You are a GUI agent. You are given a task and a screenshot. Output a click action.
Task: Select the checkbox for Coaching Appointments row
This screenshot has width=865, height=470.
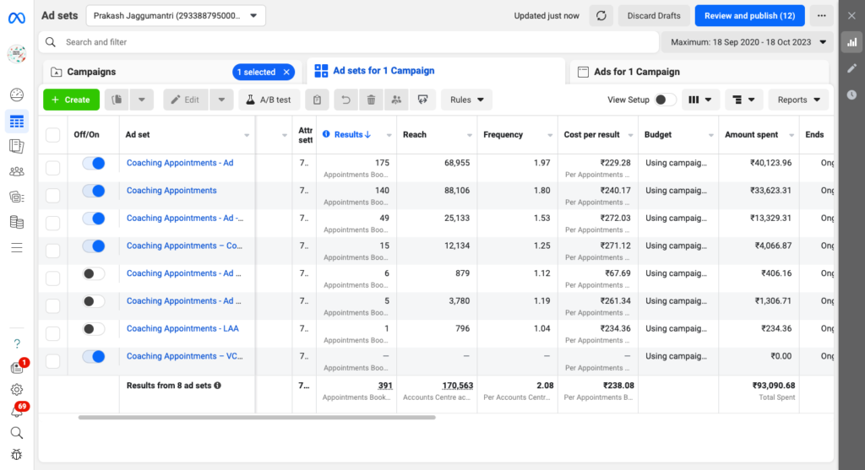tap(53, 196)
